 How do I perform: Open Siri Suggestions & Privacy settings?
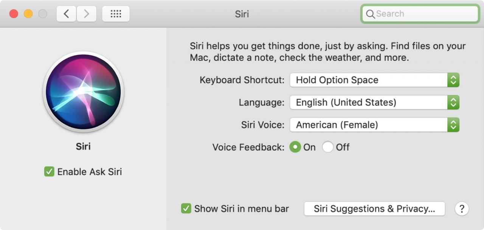click(374, 208)
